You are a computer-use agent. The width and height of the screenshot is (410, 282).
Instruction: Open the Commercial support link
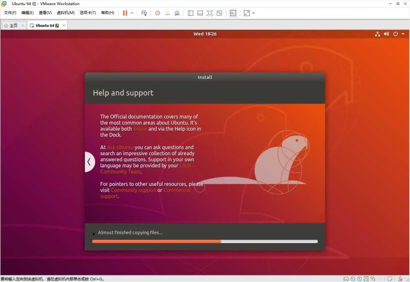pos(177,190)
